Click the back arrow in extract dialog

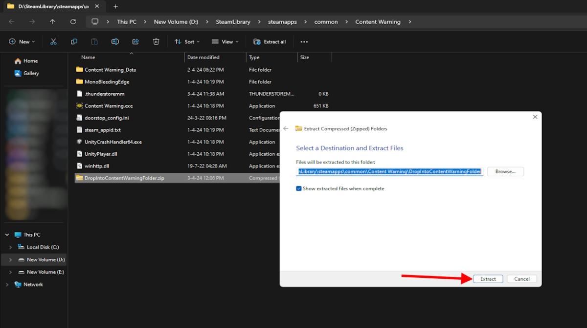pos(286,129)
